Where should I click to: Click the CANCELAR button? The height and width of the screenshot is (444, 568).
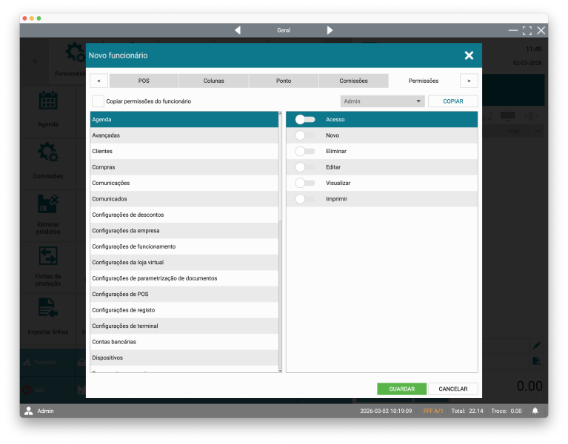pos(452,388)
